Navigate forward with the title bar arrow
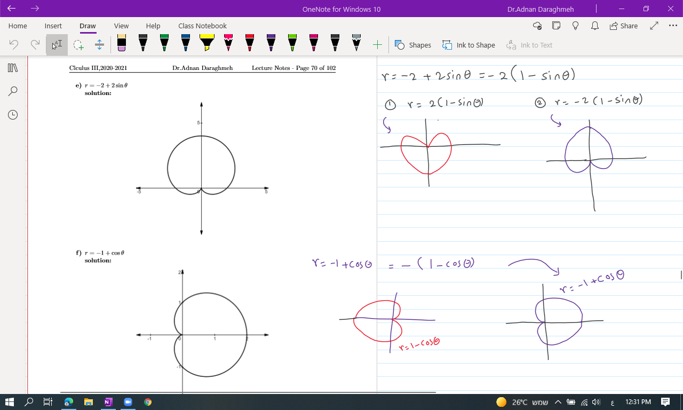Viewport: 683px width, 410px height. pyautogui.click(x=35, y=9)
